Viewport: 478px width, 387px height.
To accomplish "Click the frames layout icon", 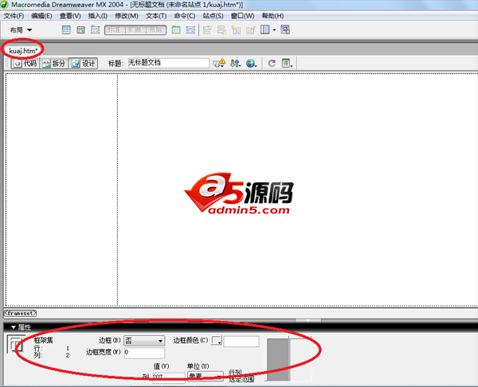I will tap(265, 29).
